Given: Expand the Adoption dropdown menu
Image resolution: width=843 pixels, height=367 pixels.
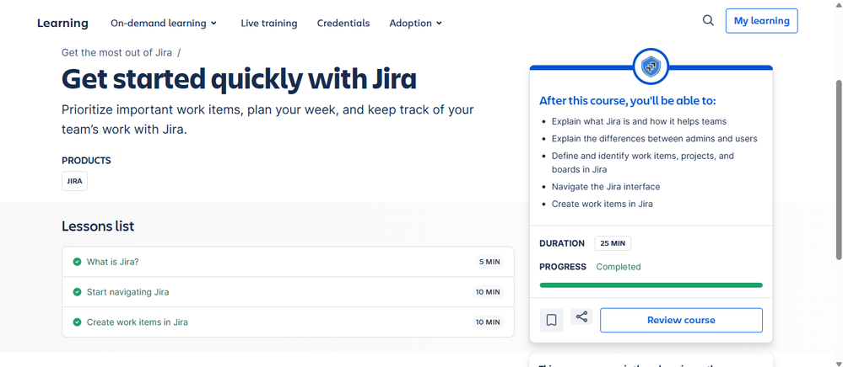Looking at the screenshot, I should click(x=415, y=23).
